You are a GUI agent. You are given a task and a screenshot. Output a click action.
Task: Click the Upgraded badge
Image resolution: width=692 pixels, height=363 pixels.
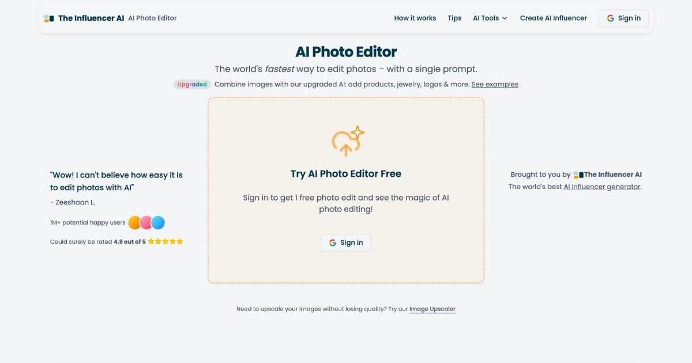click(192, 84)
